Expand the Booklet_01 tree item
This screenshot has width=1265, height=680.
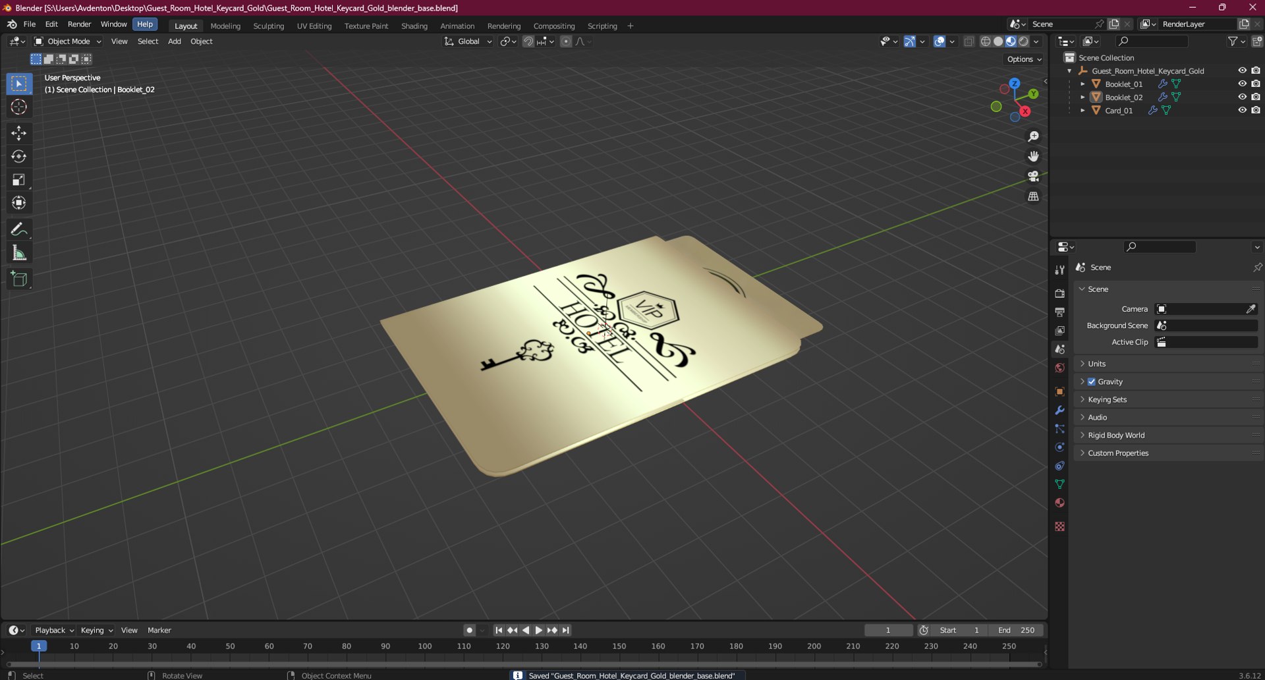tap(1082, 84)
